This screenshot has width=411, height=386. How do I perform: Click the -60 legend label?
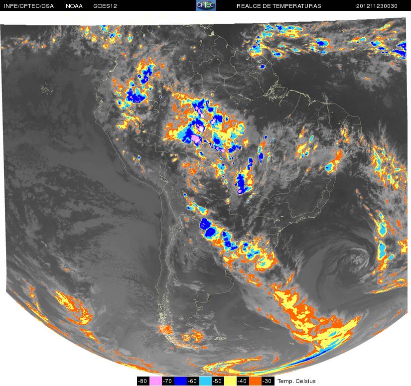click(x=193, y=381)
